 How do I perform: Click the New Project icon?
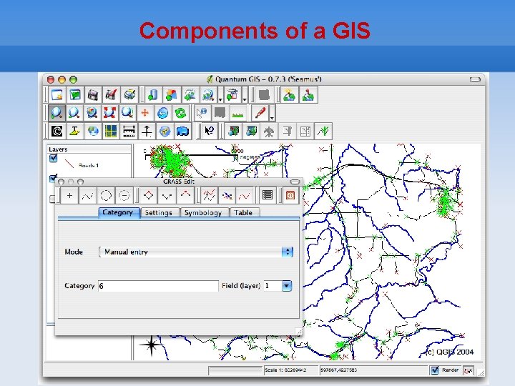[57, 95]
